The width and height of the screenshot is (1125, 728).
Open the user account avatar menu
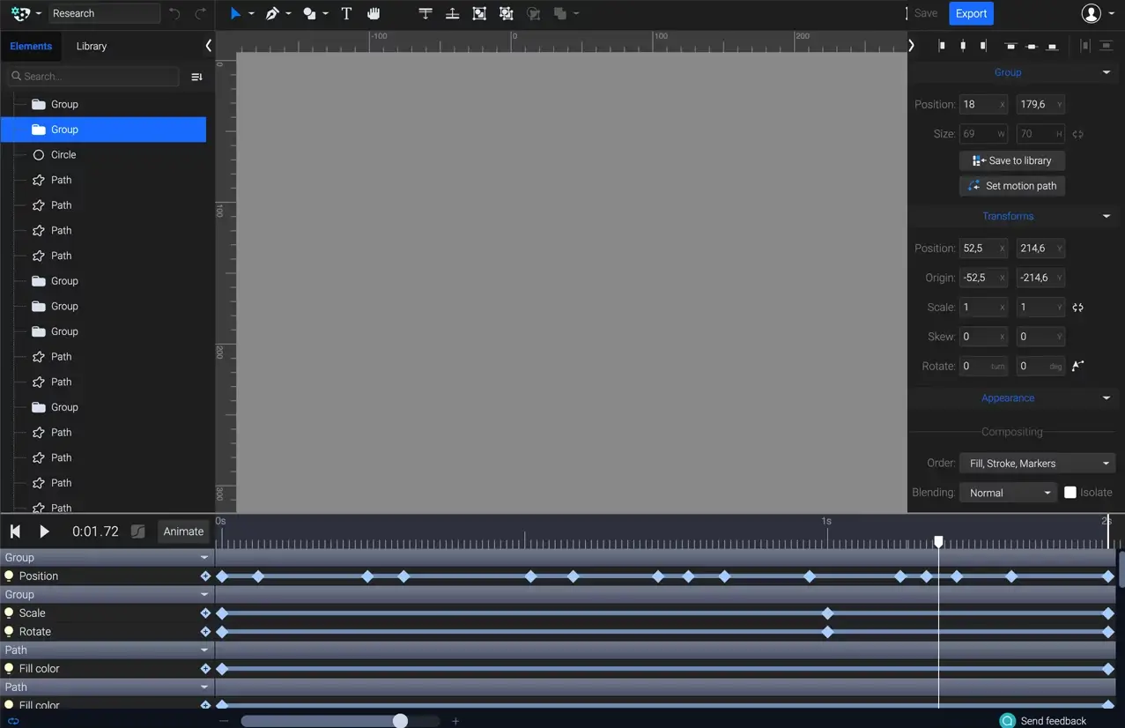coord(1092,13)
